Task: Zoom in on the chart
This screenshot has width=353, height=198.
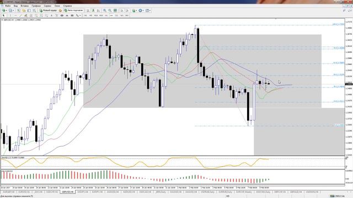Action: click(x=105, y=10)
